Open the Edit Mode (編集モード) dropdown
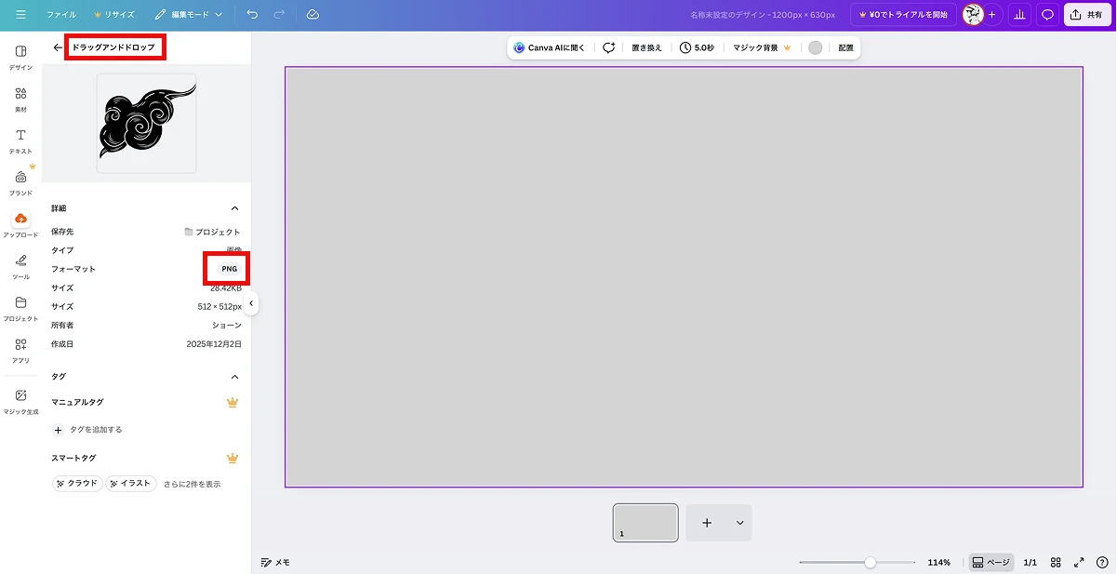This screenshot has width=1117, height=574. (x=189, y=15)
